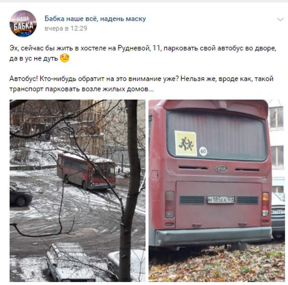Image resolution: width=288 pixels, height=285 pixels.
Task: Click the neutral face emoji in the post text
Action: pyautogui.click(x=65, y=58)
